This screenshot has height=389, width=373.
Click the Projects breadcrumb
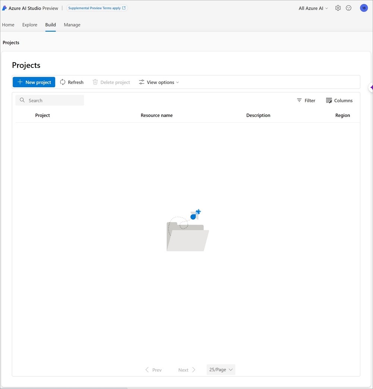(x=11, y=43)
